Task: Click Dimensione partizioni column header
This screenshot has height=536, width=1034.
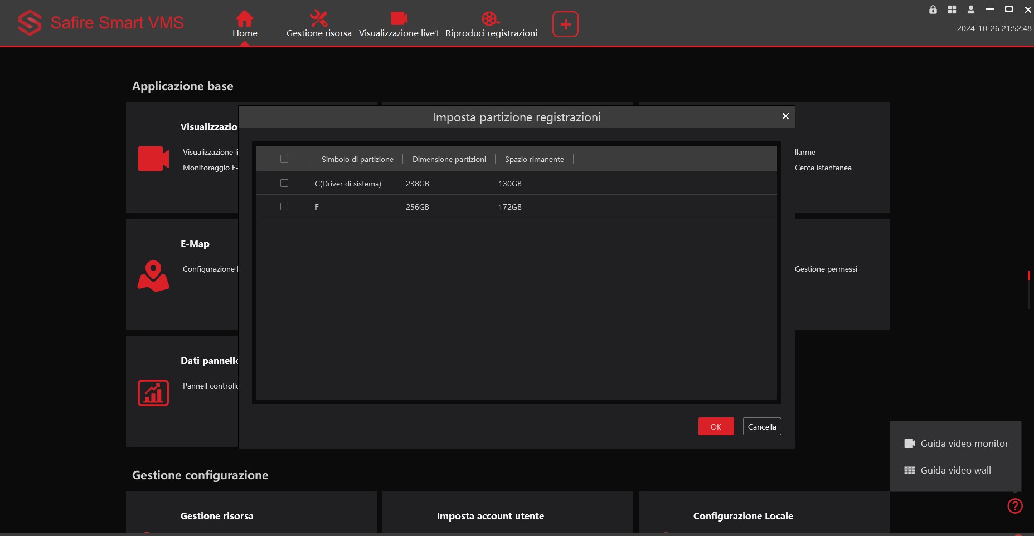Action: click(449, 159)
